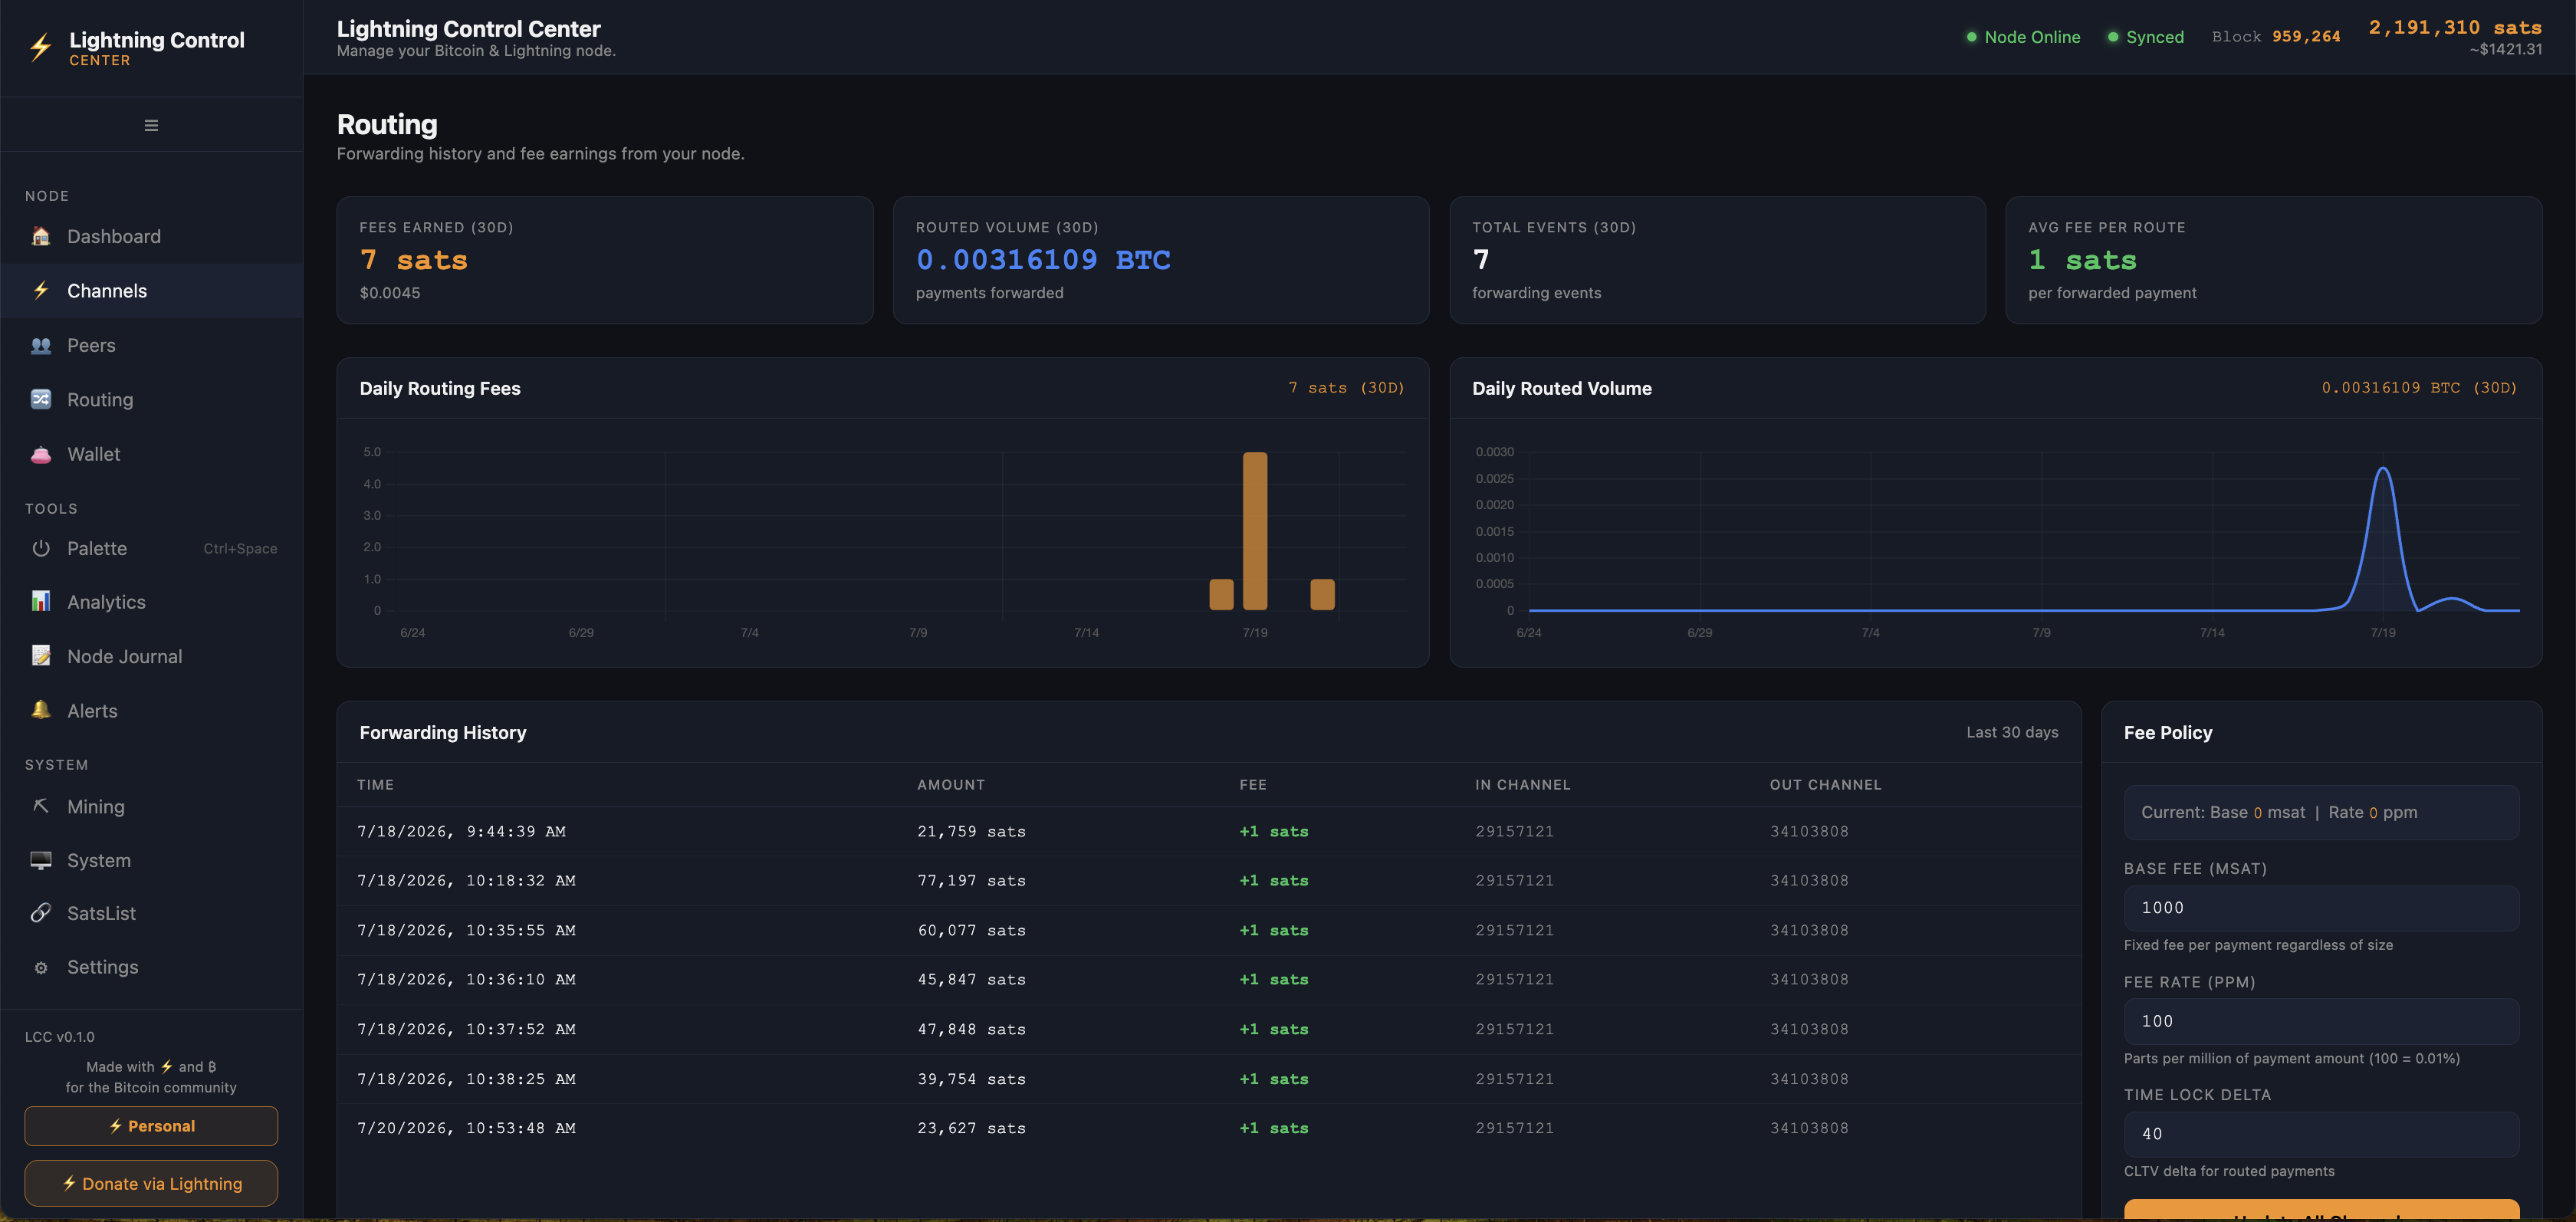This screenshot has width=2576, height=1222.
Task: Click the 39,754 sats amount
Action: click(x=972, y=1079)
